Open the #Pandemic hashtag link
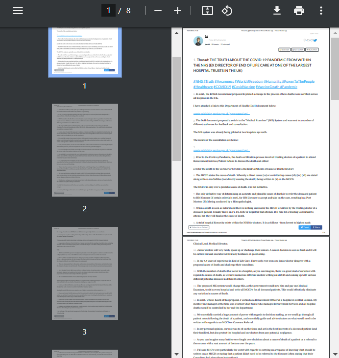 (x=289, y=87)
